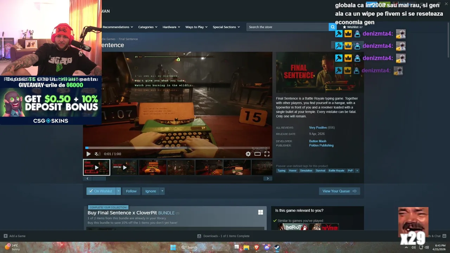The width and height of the screenshot is (450, 253).
Task: Open the Horror tag
Action: pyautogui.click(x=292, y=171)
